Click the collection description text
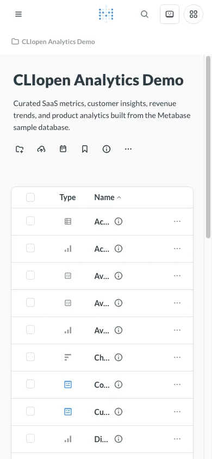 (102, 116)
